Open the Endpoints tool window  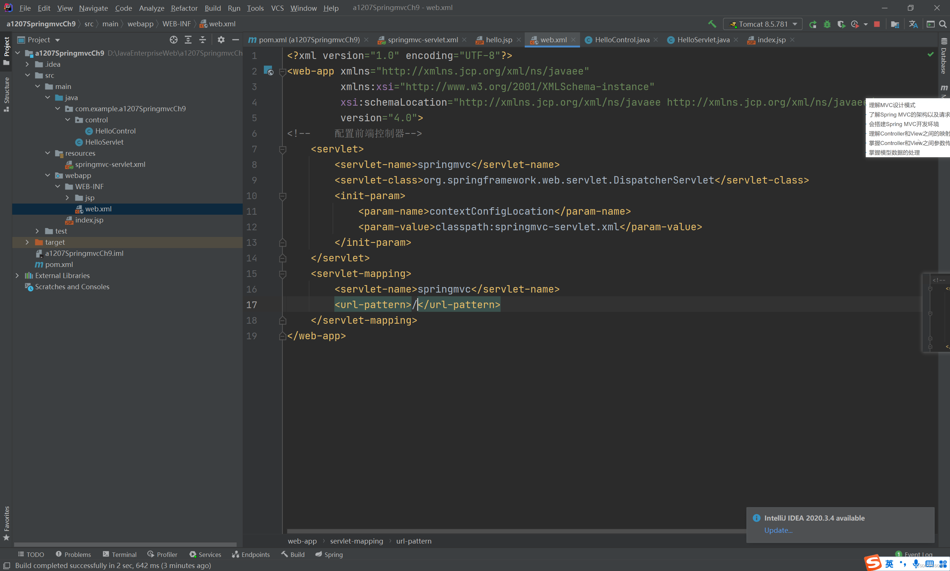pos(251,554)
